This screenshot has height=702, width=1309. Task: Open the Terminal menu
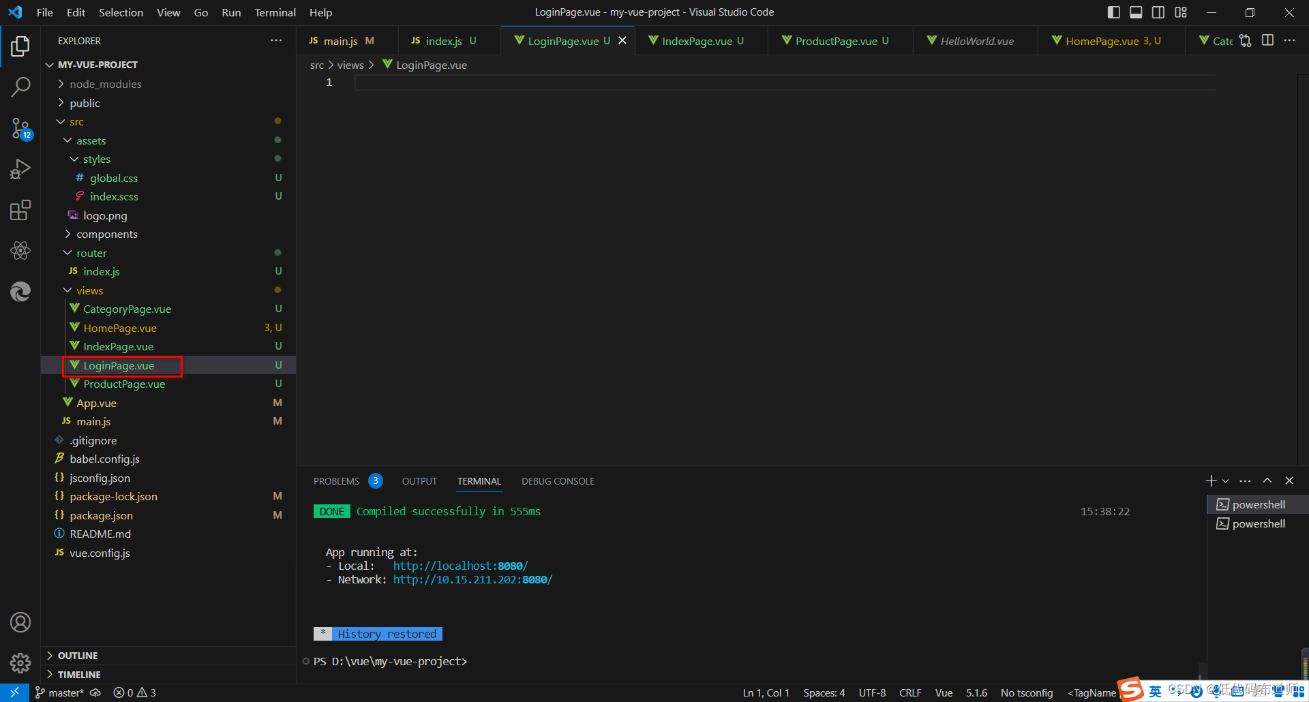(275, 12)
